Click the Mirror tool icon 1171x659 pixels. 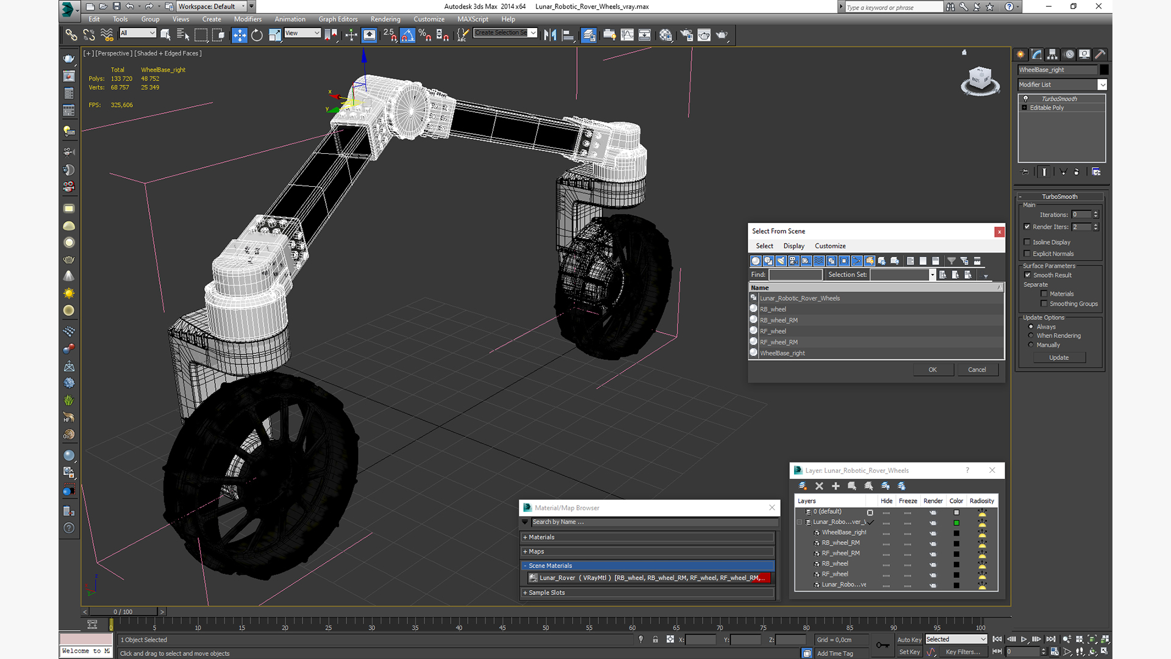point(550,35)
